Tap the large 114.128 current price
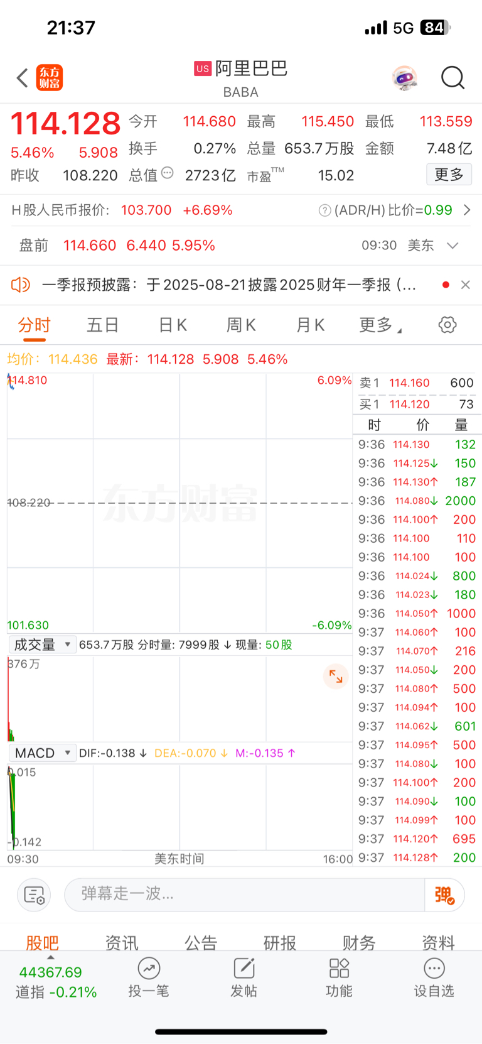 65,123
